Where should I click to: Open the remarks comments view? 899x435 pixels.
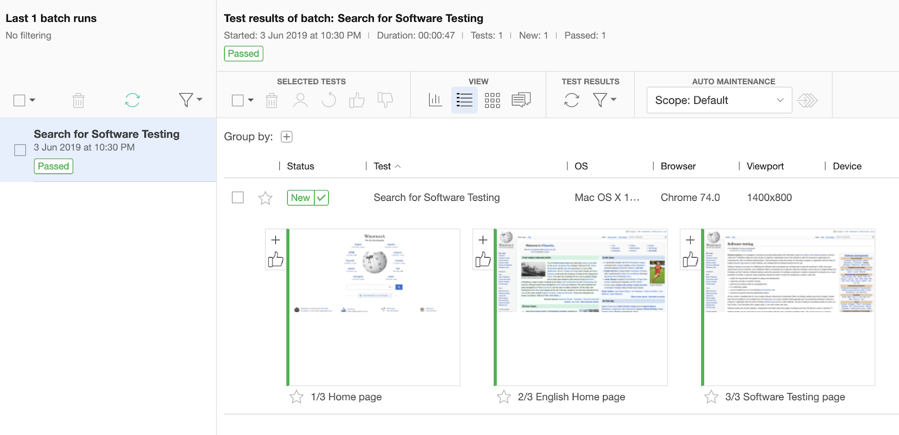(x=521, y=100)
